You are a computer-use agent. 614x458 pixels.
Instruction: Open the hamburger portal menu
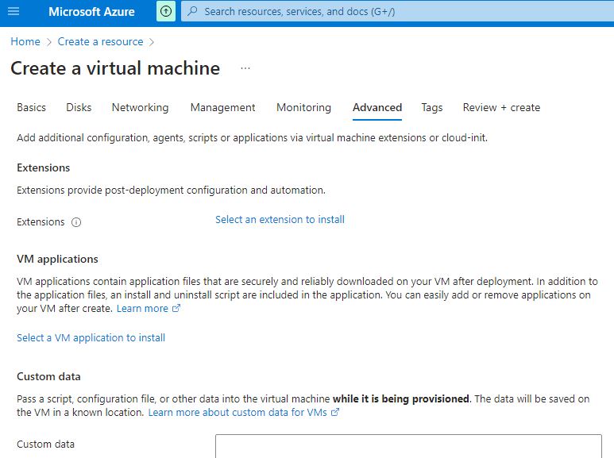[13, 12]
